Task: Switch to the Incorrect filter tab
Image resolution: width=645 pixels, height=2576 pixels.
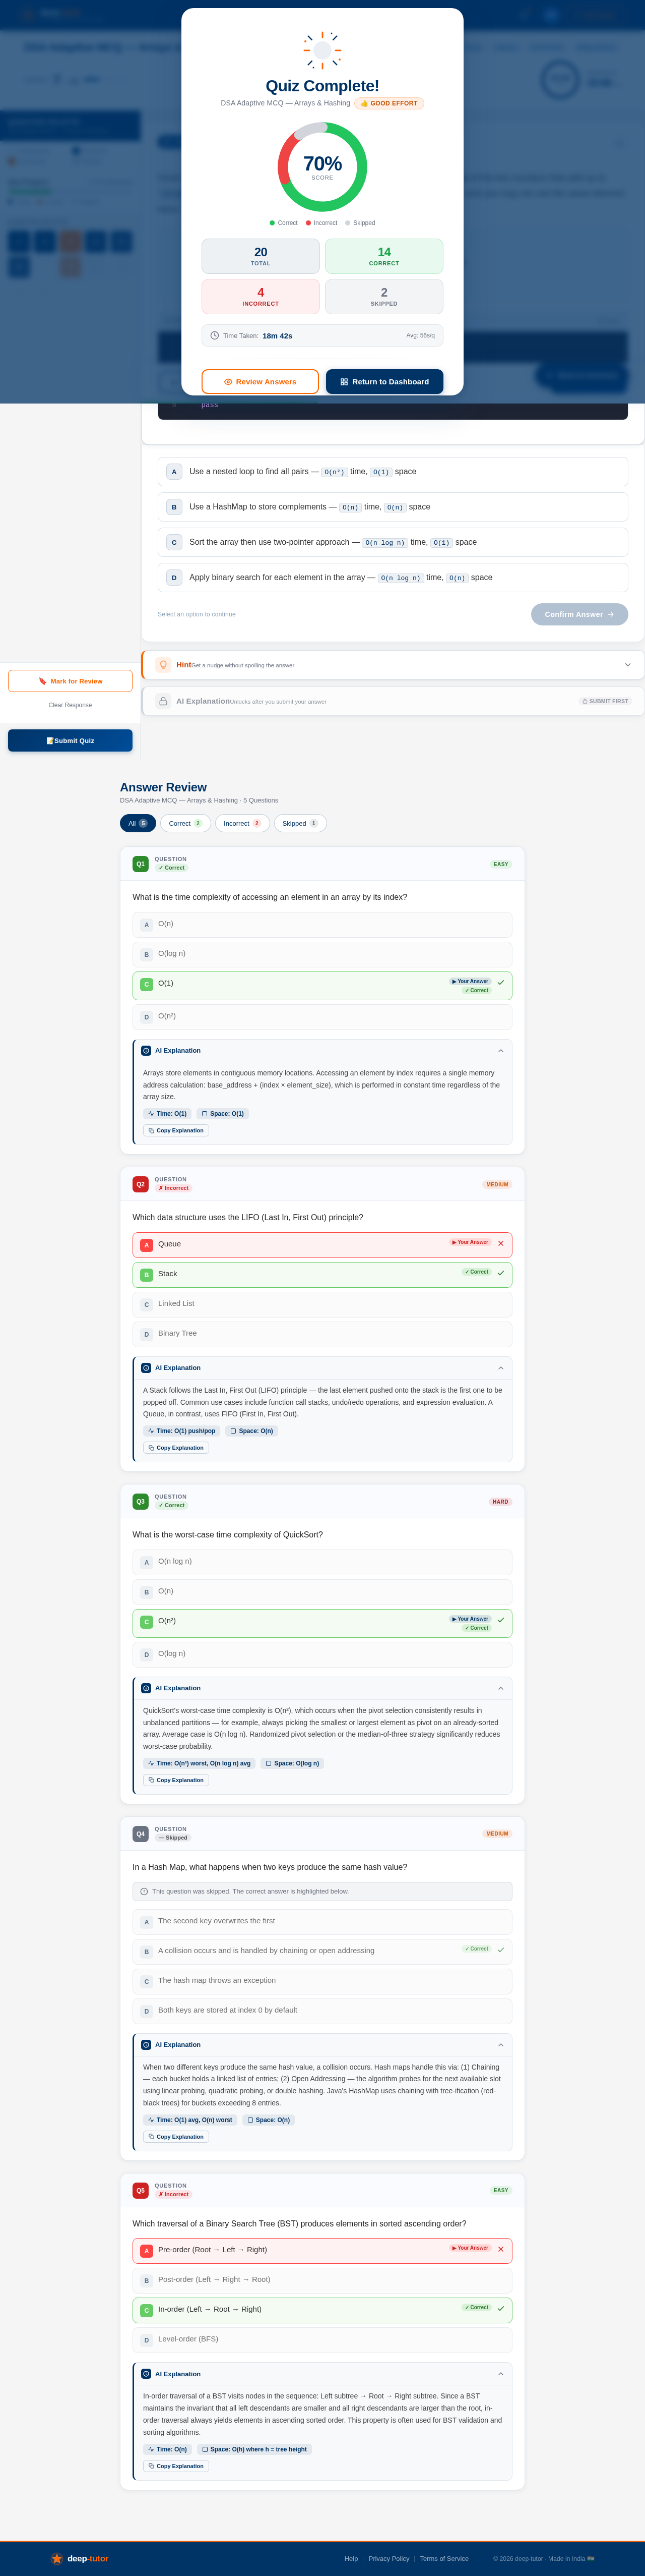Action: point(242,824)
